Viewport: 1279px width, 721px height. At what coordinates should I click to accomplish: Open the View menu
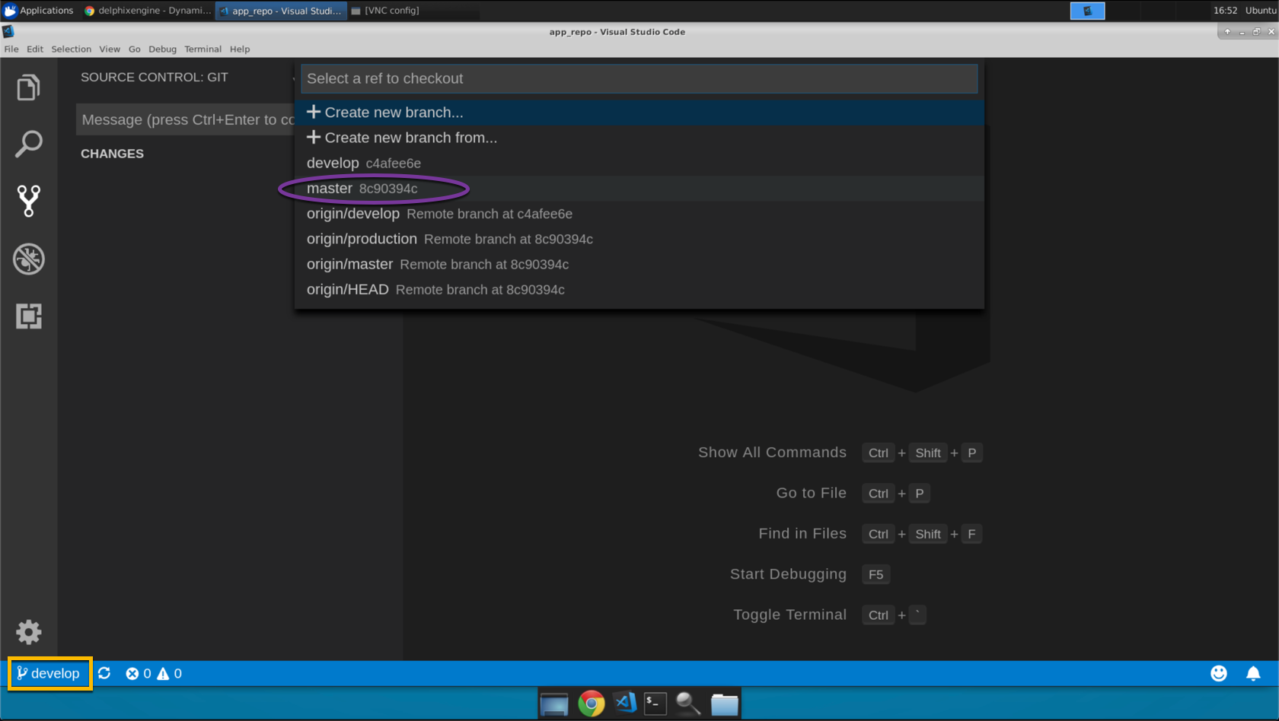coord(110,49)
